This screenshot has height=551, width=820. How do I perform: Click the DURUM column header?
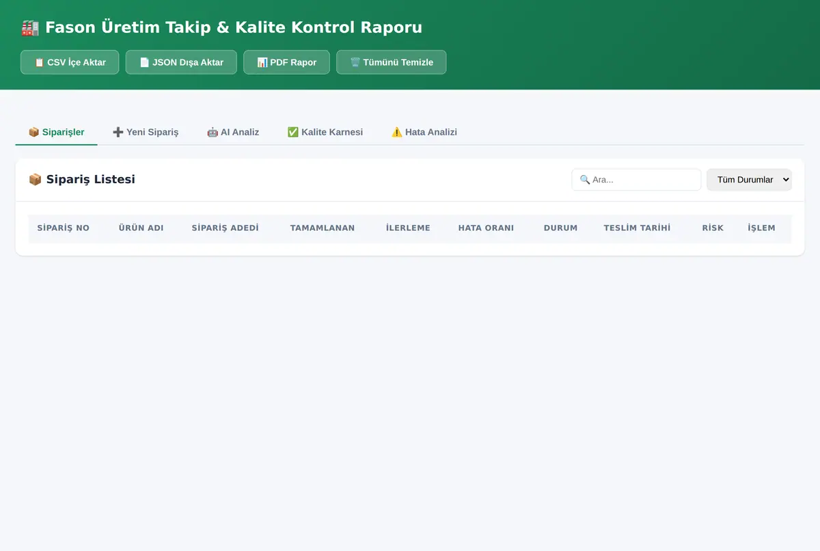[560, 228]
